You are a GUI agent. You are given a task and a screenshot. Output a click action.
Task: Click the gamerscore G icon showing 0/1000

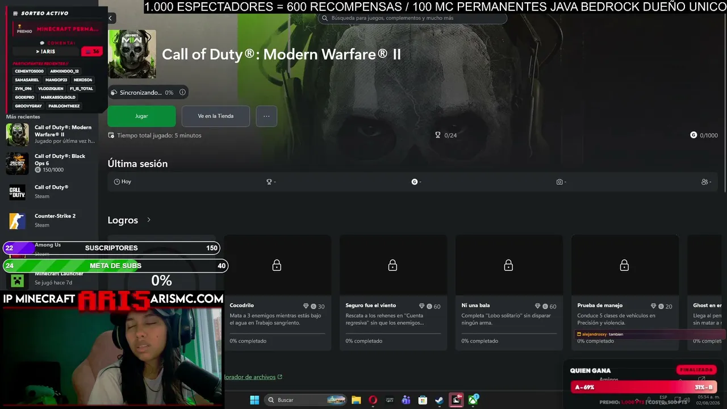point(693,135)
